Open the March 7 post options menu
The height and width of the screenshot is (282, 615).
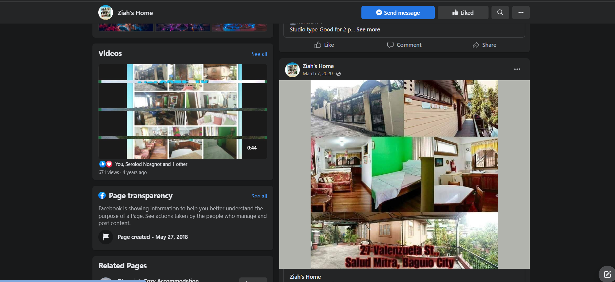click(x=517, y=69)
